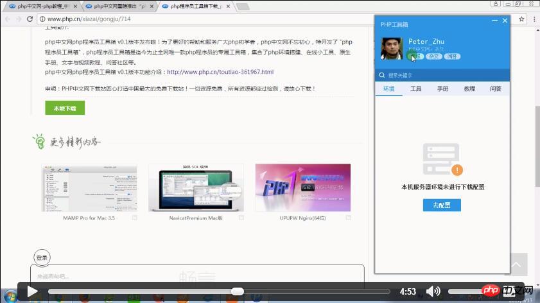The width and height of the screenshot is (540, 303).
Task: Select the 问答 tab in PHP工具箱
Action: click(496, 89)
